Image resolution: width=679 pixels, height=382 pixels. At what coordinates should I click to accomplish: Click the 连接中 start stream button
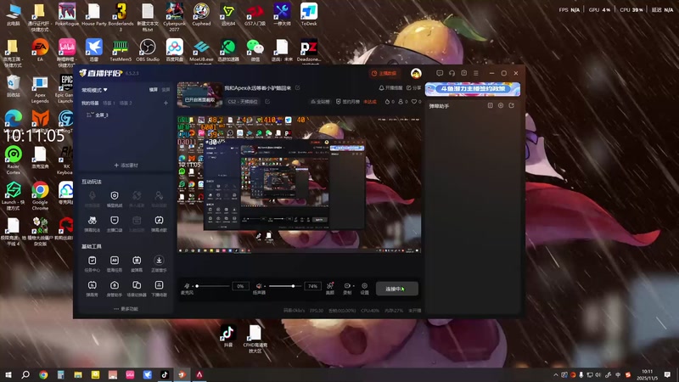coord(396,289)
